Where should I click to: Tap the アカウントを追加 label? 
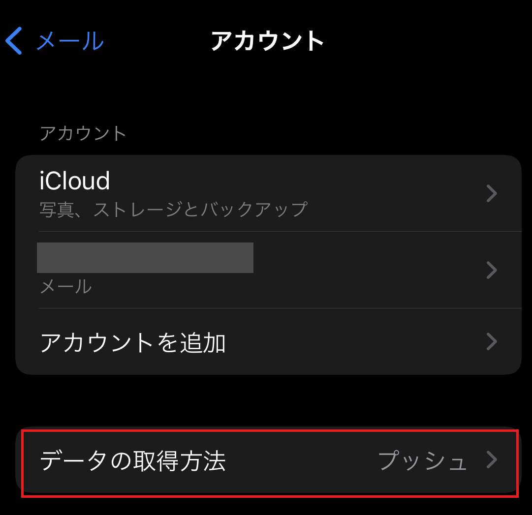tap(132, 342)
